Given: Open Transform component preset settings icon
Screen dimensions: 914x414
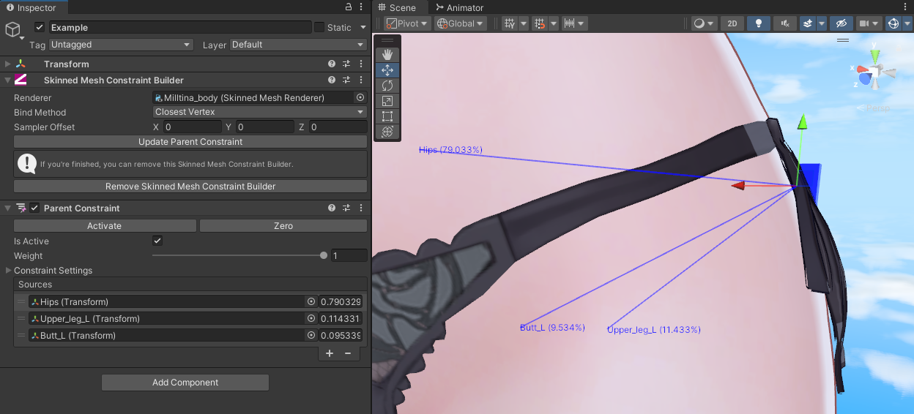Looking at the screenshot, I should (x=346, y=64).
